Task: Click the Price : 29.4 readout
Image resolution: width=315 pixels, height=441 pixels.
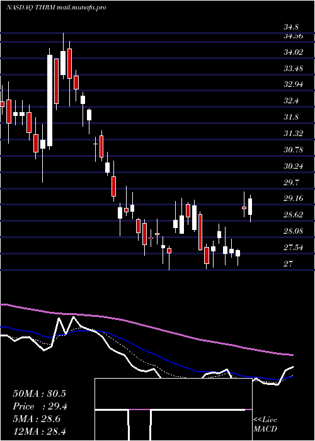Action: (40, 406)
